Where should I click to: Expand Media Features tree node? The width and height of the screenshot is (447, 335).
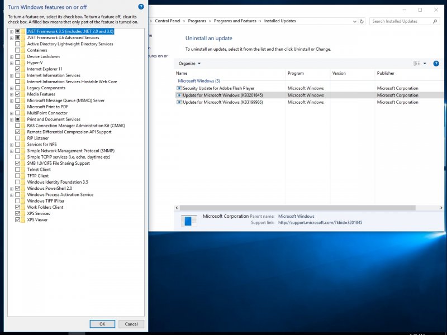[x=12, y=94]
